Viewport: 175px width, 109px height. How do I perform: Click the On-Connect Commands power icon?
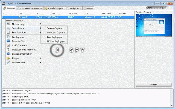[x=18, y=8]
